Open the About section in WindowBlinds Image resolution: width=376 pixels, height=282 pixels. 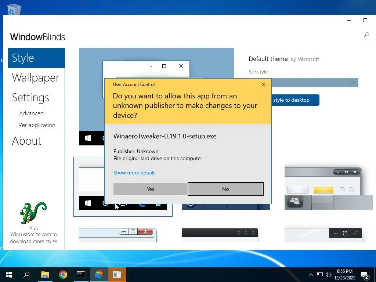point(26,141)
